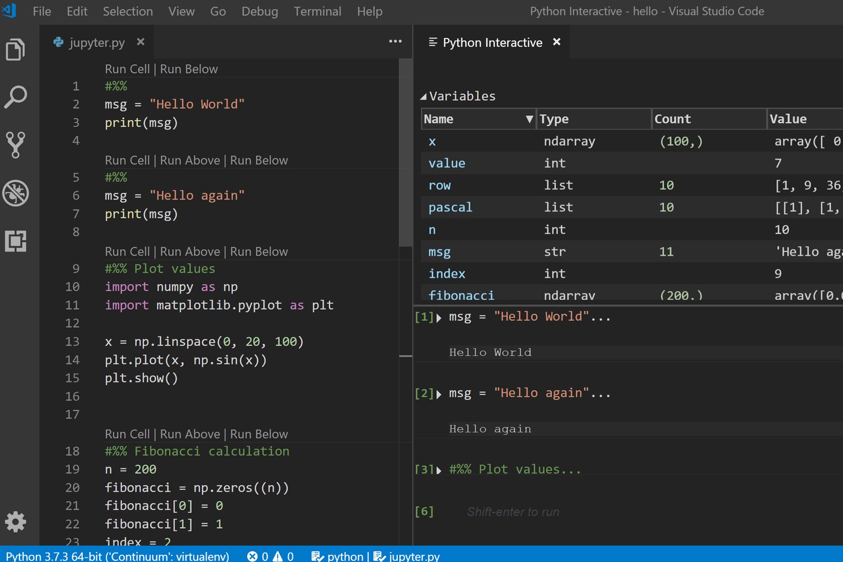Click Run Cell for the Plot values cell
The width and height of the screenshot is (843, 562).
tap(128, 251)
